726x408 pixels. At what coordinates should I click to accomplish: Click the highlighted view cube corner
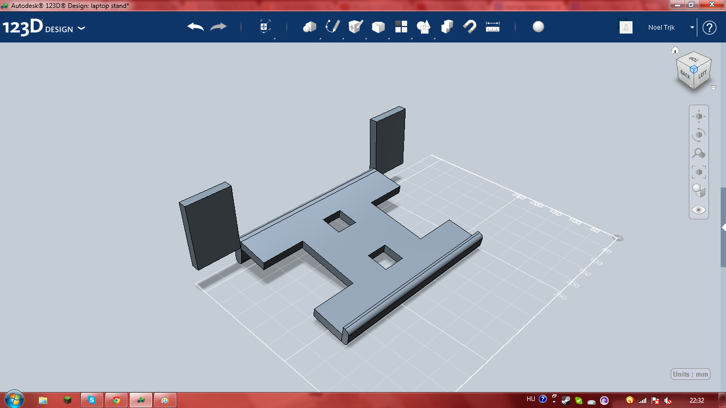pyautogui.click(x=694, y=69)
